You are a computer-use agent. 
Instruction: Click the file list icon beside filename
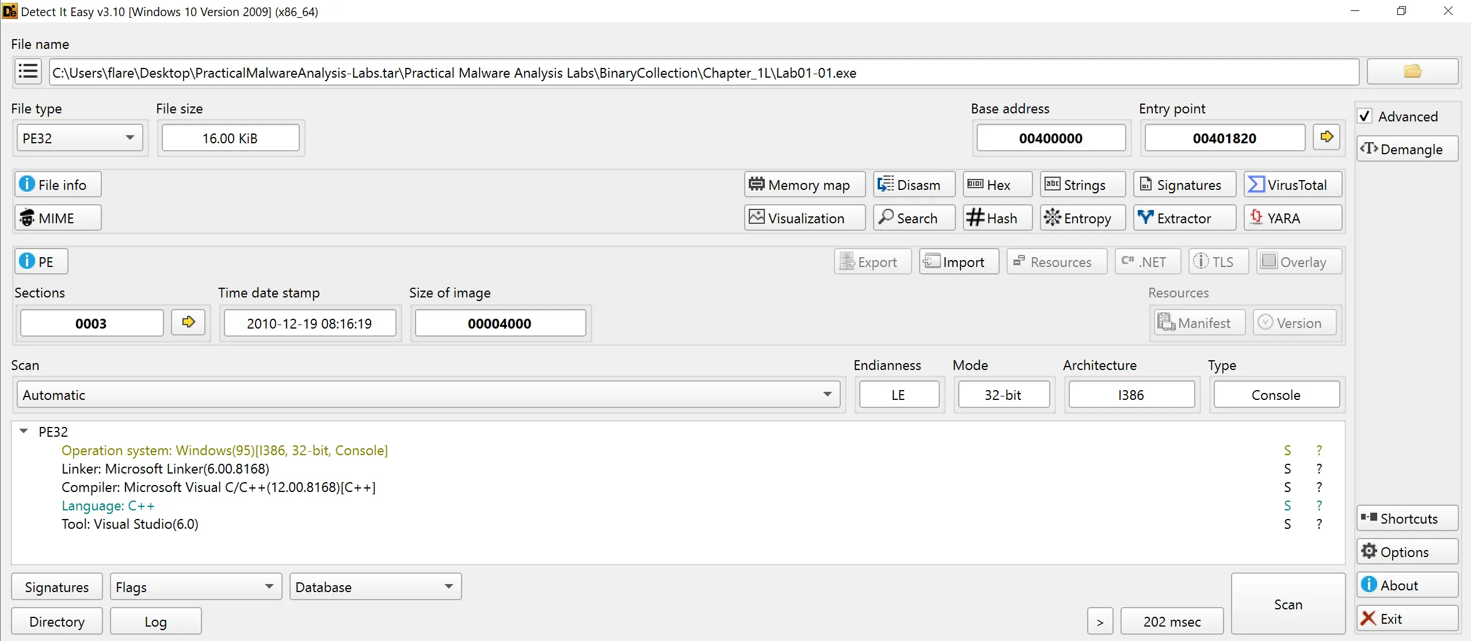28,72
